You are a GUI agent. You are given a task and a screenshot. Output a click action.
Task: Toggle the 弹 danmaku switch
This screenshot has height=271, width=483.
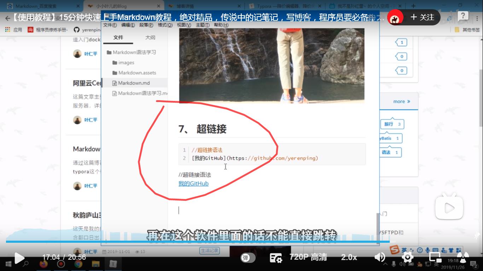click(x=248, y=258)
